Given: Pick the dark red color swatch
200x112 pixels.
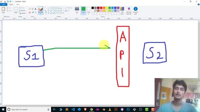Looking at the screenshot, I should point(98,8).
